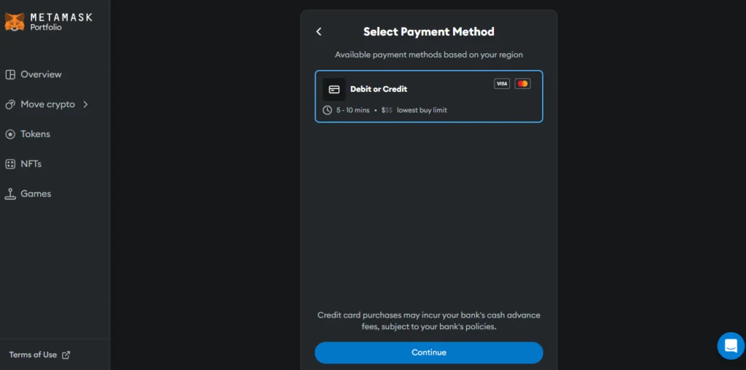The width and height of the screenshot is (746, 370).
Task: Click the Visa card logo
Action: pyautogui.click(x=501, y=84)
